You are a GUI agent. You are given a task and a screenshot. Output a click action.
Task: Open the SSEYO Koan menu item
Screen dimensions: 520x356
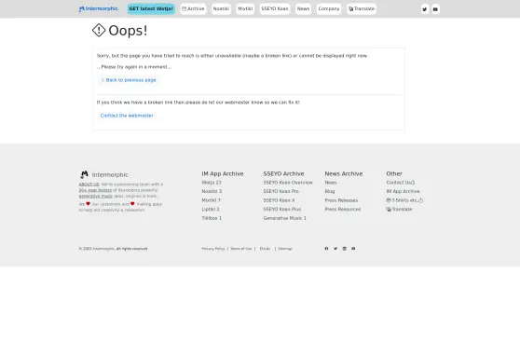pos(275,8)
